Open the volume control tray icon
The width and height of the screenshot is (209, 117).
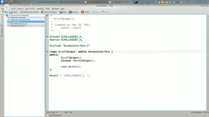tap(181, 2)
